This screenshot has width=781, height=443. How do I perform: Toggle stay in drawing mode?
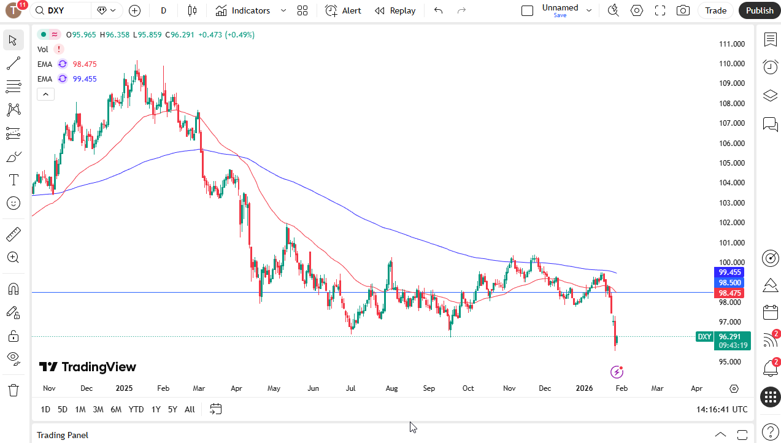point(13,312)
